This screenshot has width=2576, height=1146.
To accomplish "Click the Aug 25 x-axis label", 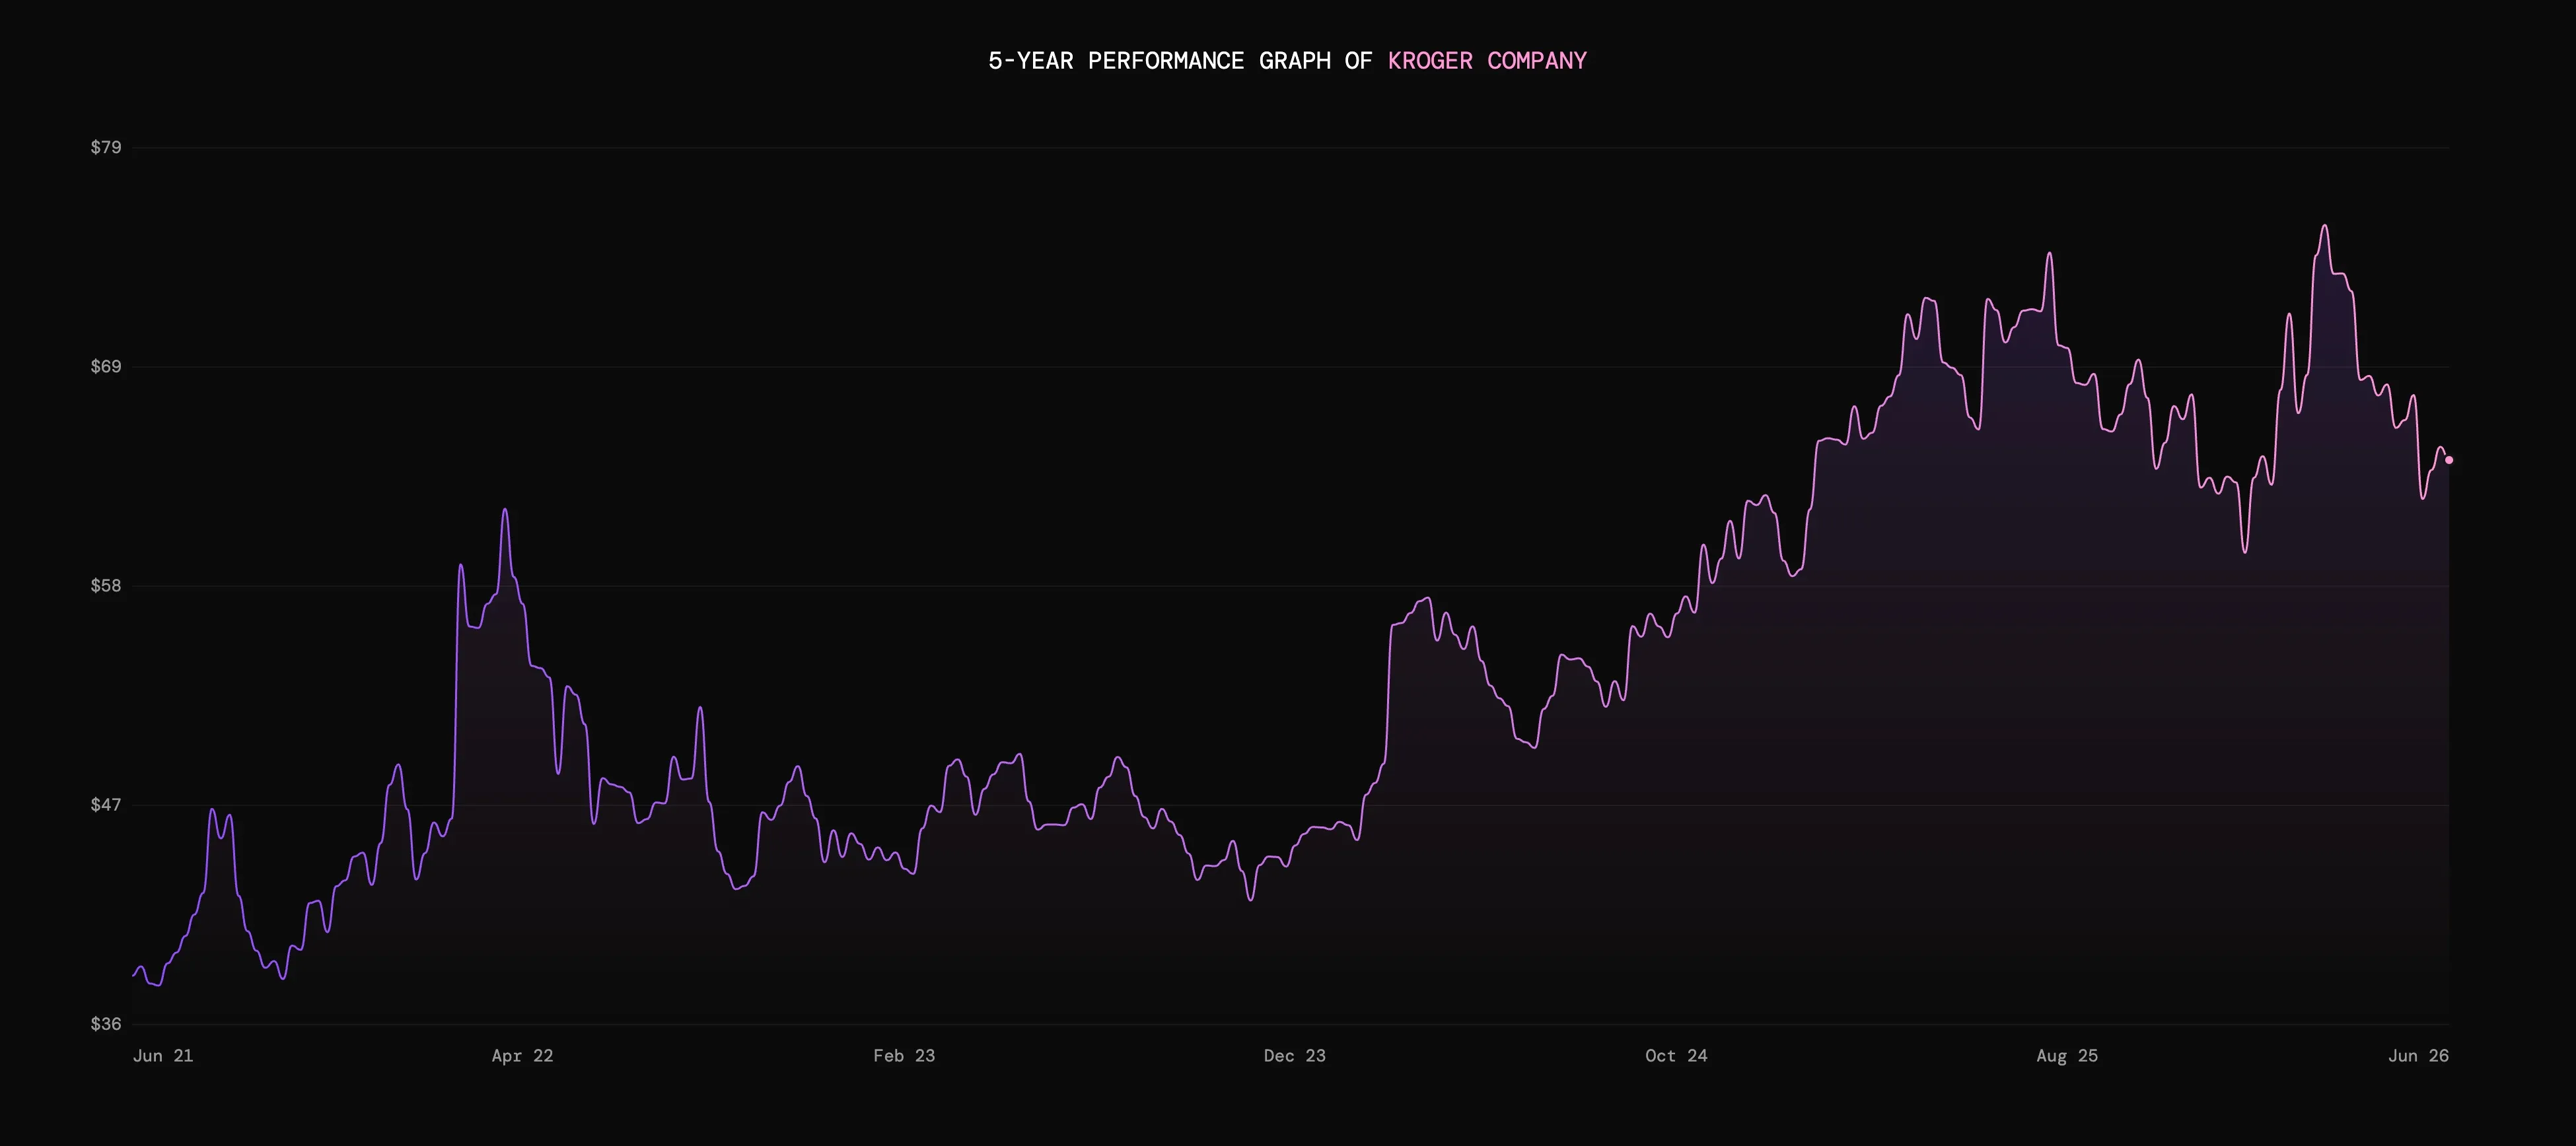I will click(2067, 1056).
